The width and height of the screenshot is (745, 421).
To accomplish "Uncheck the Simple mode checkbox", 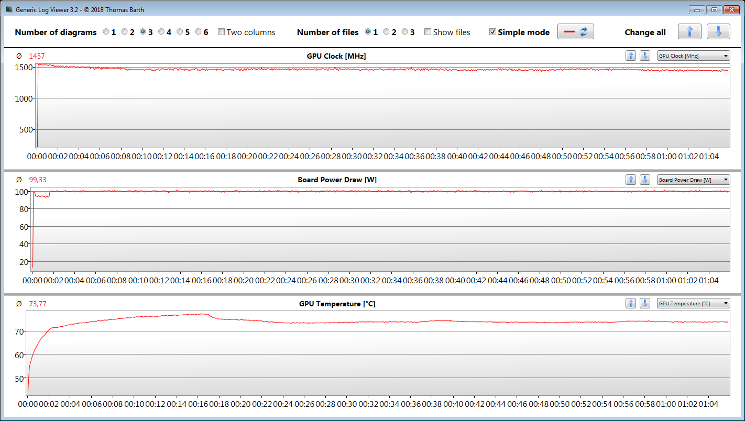I will pyautogui.click(x=492, y=32).
